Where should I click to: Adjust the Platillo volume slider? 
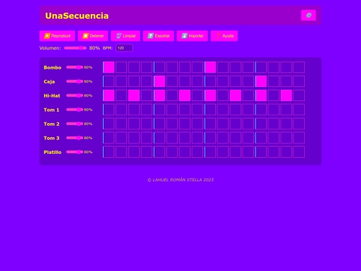(x=75, y=152)
